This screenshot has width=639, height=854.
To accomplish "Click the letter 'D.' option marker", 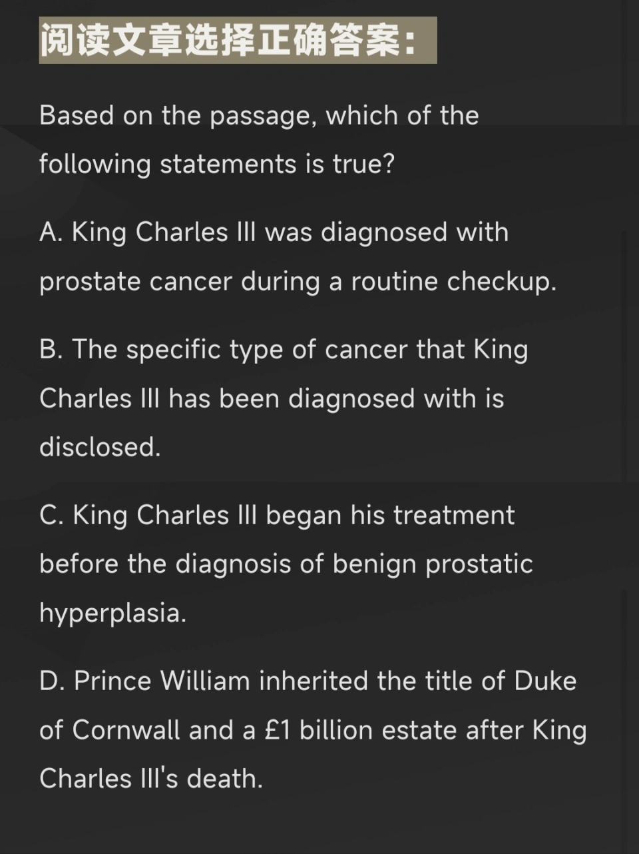I will (x=52, y=681).
